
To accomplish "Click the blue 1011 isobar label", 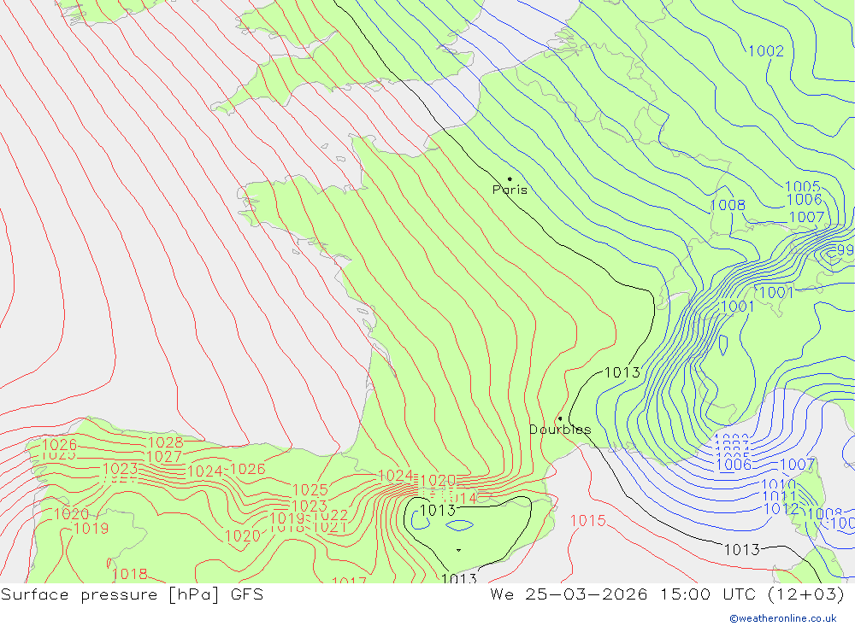I will [x=780, y=496].
